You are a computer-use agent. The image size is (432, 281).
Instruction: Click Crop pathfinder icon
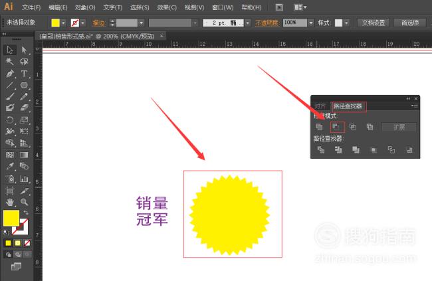click(374, 150)
